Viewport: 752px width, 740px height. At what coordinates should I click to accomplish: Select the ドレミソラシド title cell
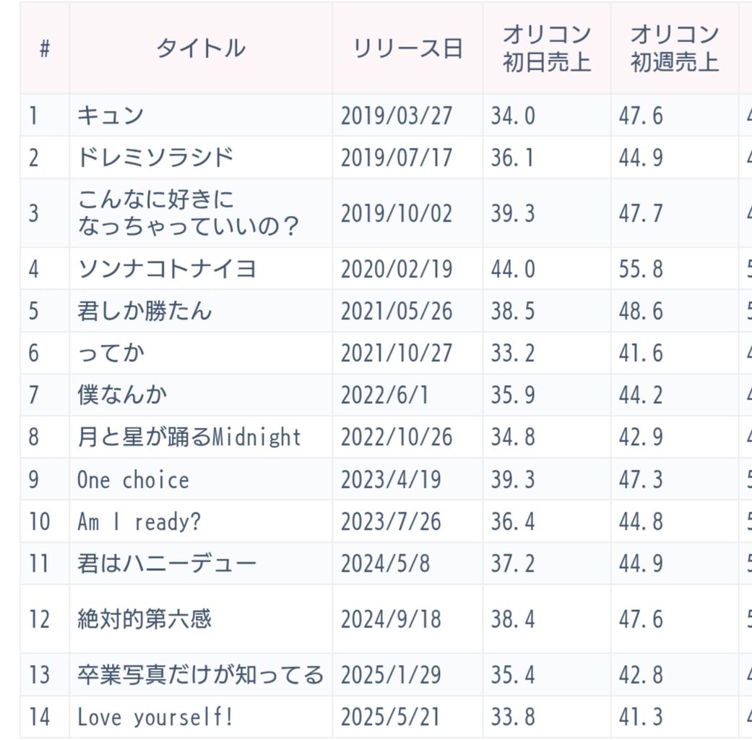coord(201,158)
